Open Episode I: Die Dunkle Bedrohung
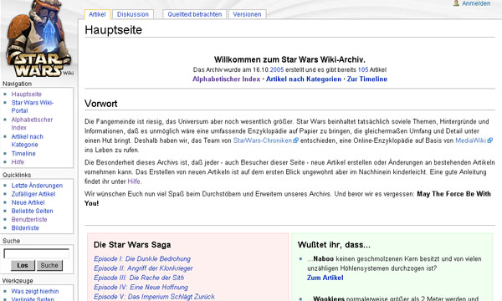502x301 pixels. 142,259
